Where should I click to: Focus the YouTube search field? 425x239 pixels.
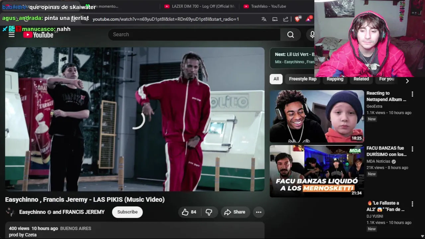pyautogui.click(x=194, y=35)
